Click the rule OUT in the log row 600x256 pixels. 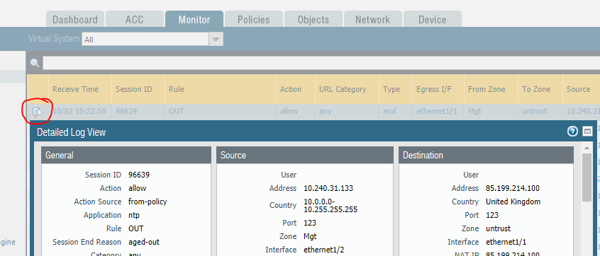click(177, 112)
